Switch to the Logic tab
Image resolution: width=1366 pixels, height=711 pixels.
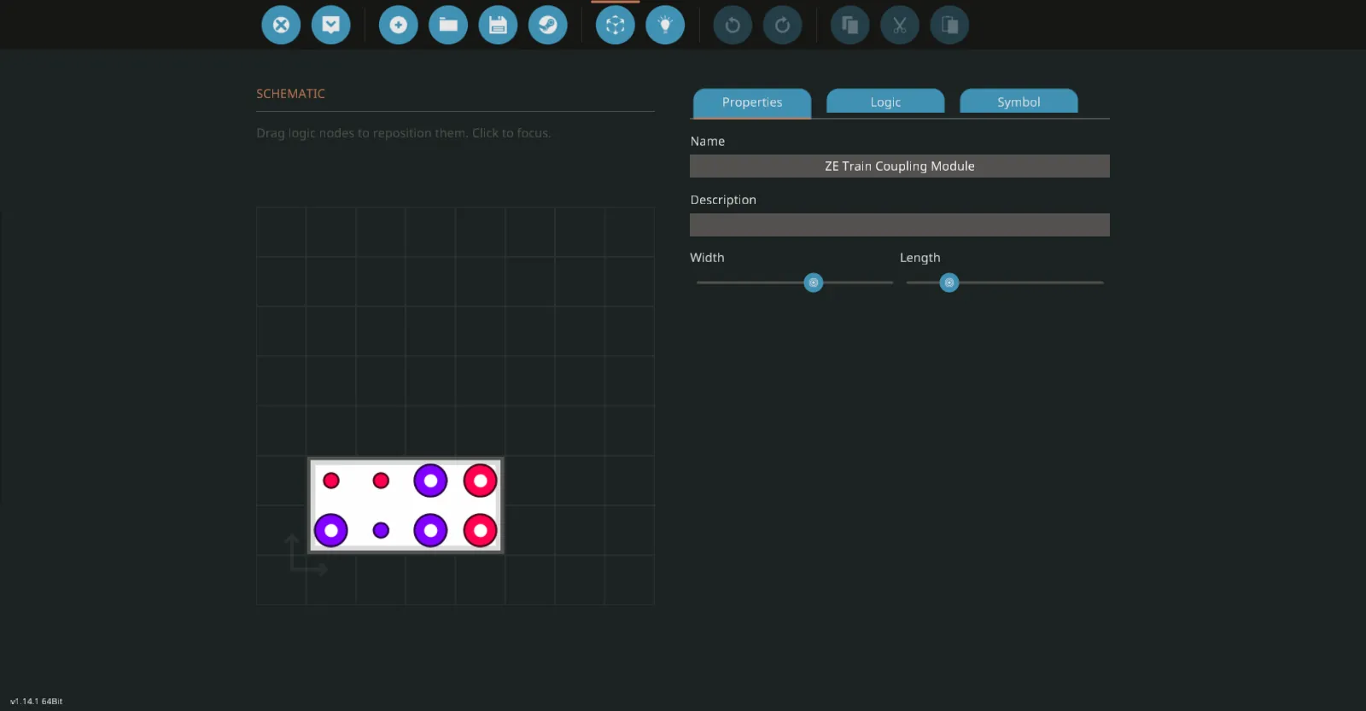click(x=885, y=102)
